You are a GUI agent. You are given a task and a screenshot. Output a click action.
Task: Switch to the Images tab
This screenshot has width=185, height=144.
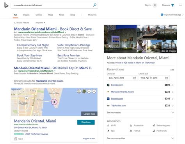pyautogui.click(x=26, y=15)
